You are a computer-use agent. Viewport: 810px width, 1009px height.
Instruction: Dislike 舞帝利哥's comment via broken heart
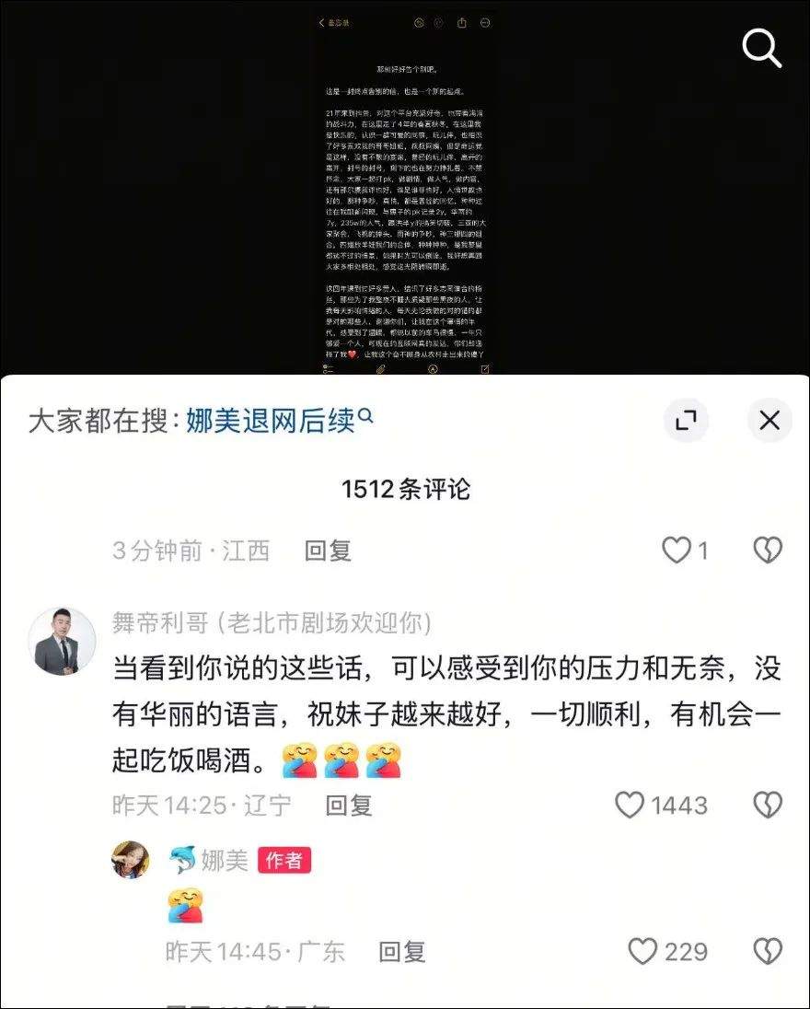click(768, 805)
